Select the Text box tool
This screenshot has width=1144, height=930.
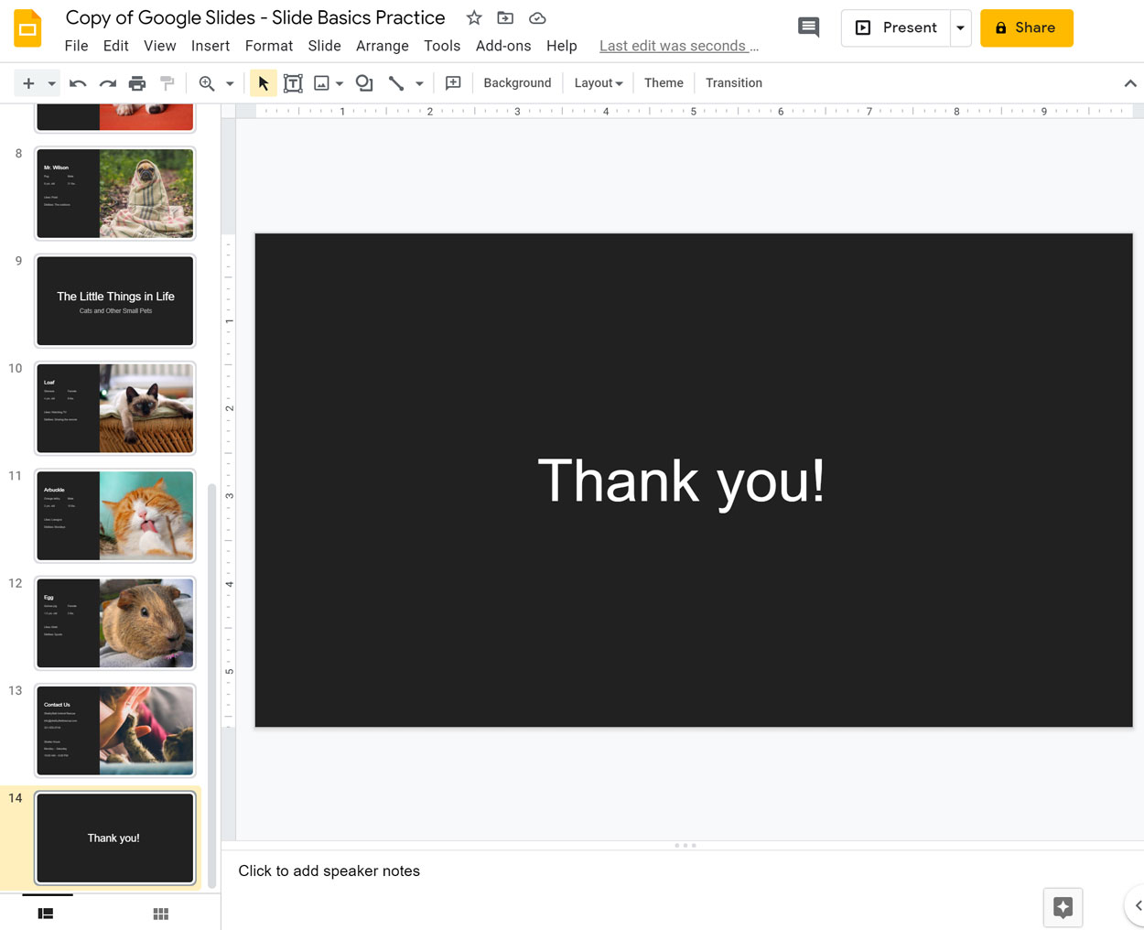293,82
